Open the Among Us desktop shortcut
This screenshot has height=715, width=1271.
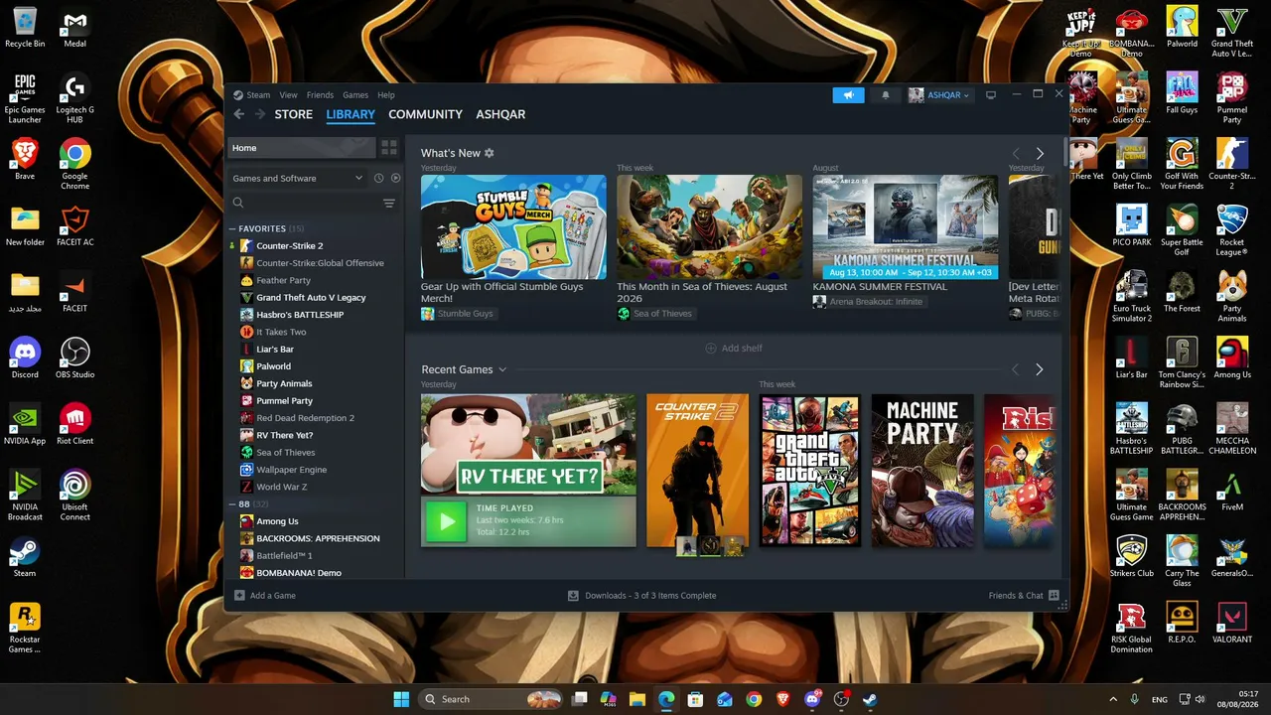pos(1232,357)
